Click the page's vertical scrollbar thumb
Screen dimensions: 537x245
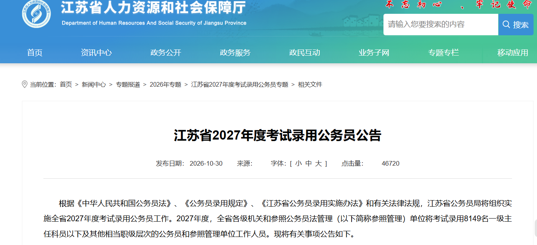pyautogui.click(x=535, y=228)
